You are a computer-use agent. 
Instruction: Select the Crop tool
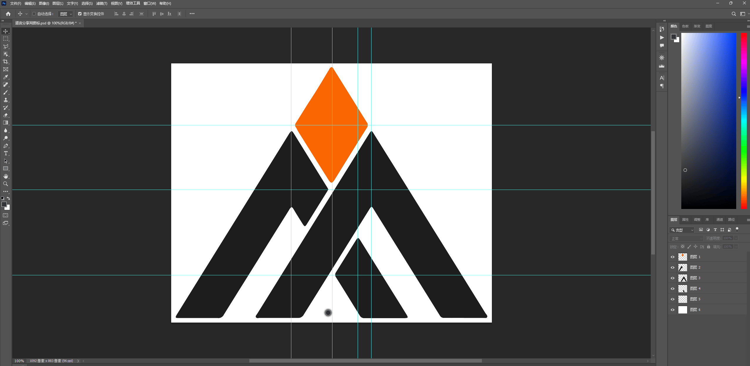point(6,62)
